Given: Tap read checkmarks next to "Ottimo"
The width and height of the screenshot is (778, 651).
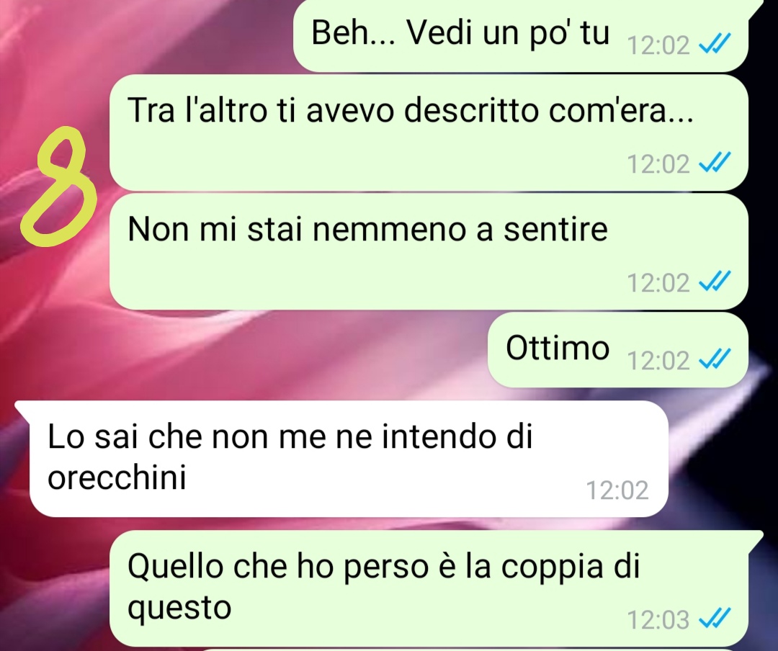Looking at the screenshot, I should point(715,359).
